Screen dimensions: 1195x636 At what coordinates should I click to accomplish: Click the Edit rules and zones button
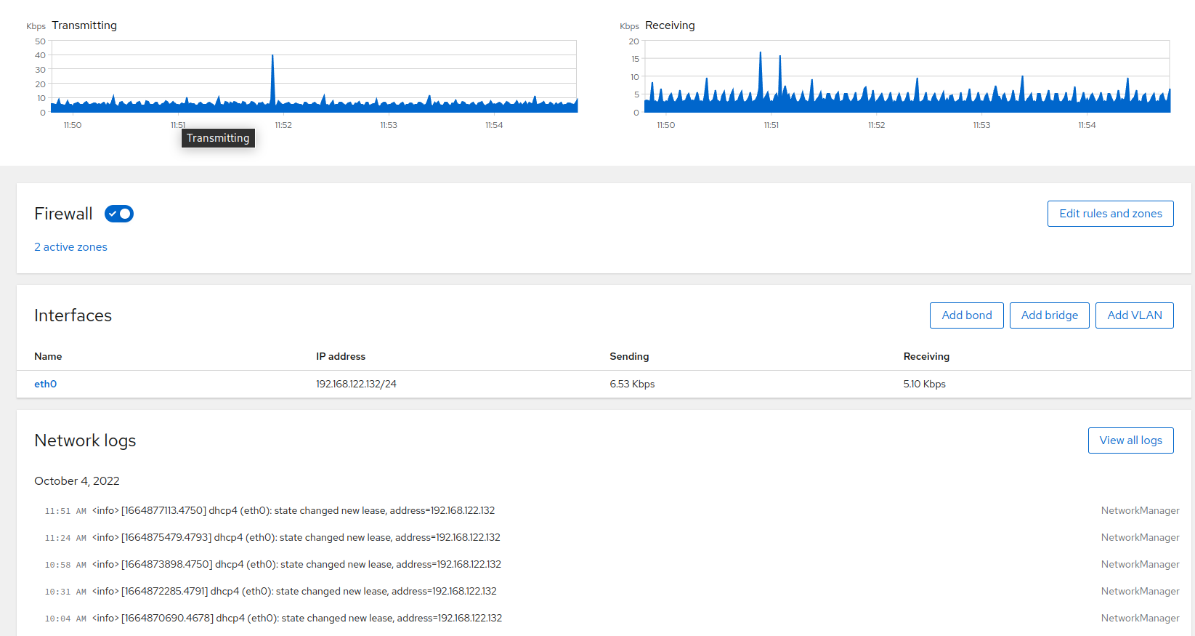pos(1110,214)
